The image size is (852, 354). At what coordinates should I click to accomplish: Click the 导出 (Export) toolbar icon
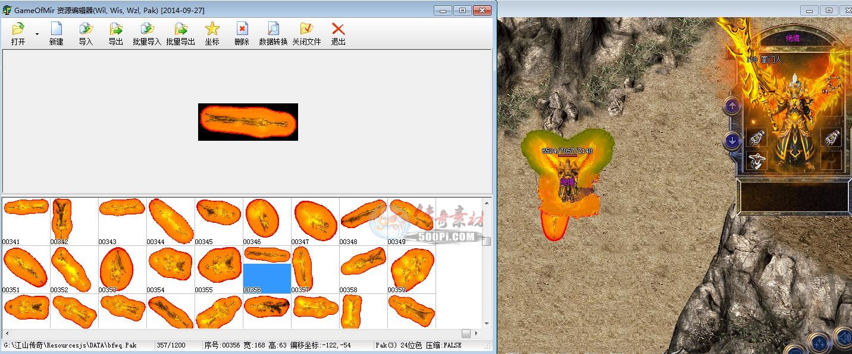tap(116, 29)
